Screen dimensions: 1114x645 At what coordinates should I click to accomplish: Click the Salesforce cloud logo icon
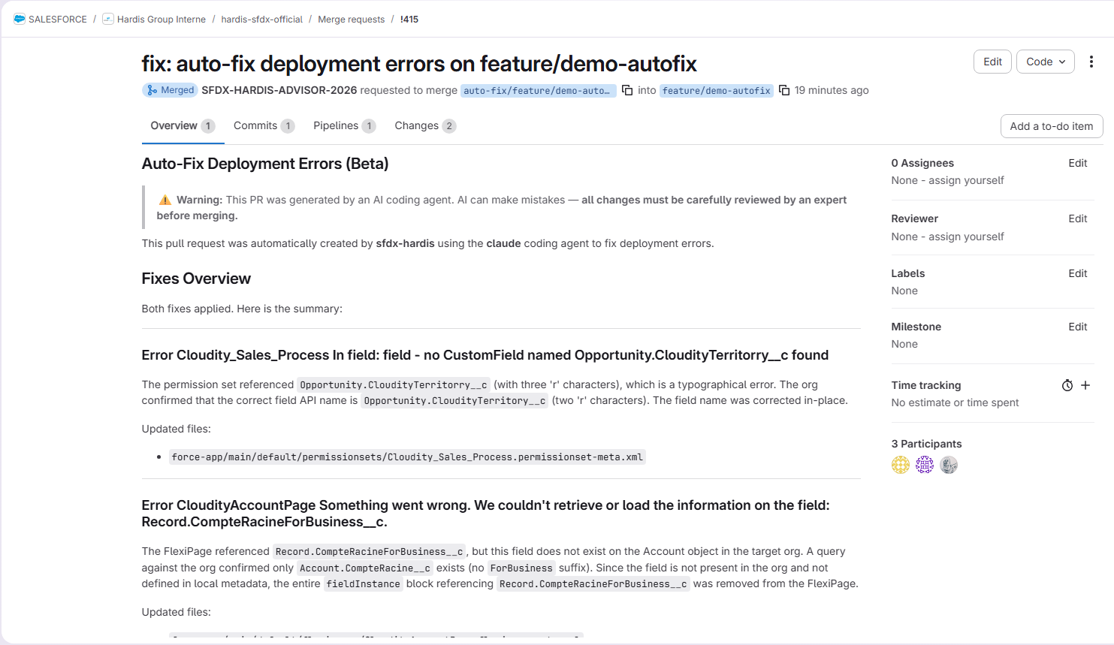click(x=20, y=19)
